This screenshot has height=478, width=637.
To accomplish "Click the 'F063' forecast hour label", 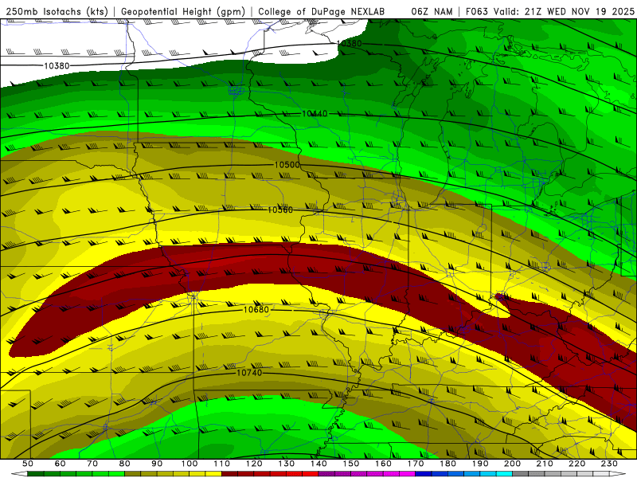I will tap(477, 12).
